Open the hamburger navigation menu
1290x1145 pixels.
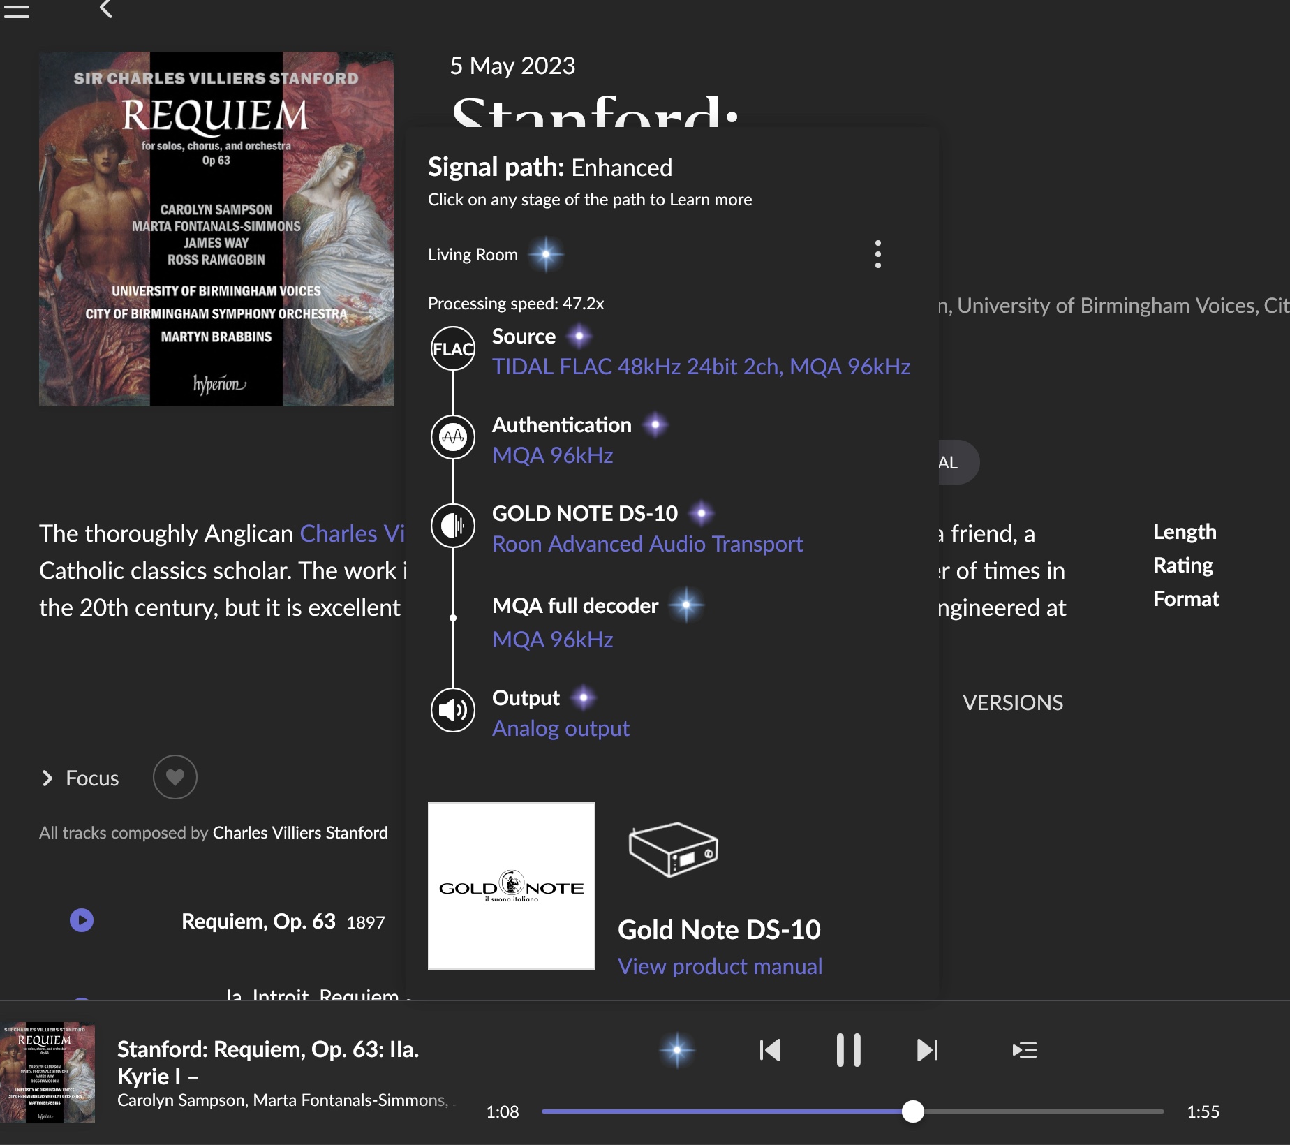tap(17, 10)
